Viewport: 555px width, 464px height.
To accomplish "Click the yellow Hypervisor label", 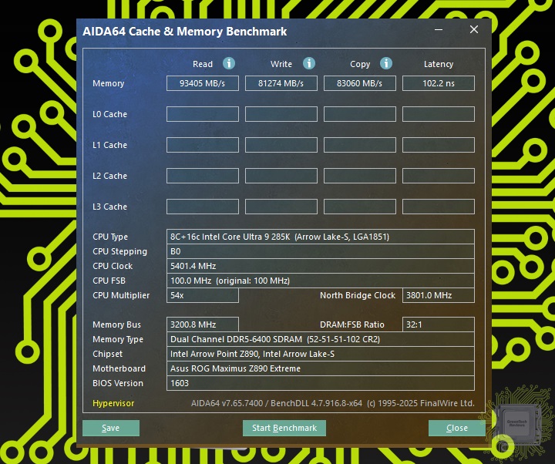I will click(113, 403).
